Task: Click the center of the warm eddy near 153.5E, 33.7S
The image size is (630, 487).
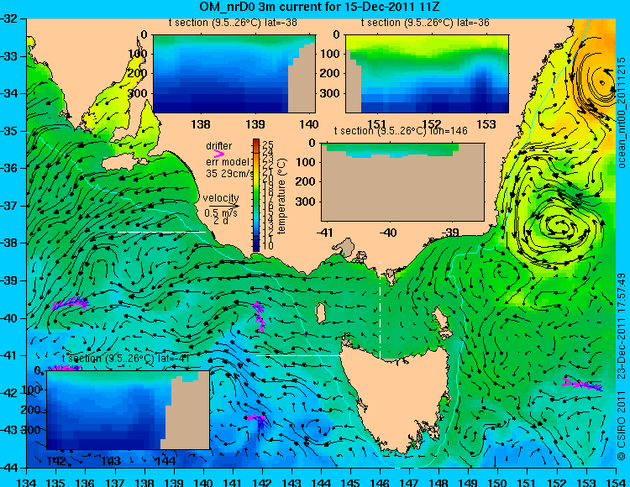Action: tap(601, 82)
